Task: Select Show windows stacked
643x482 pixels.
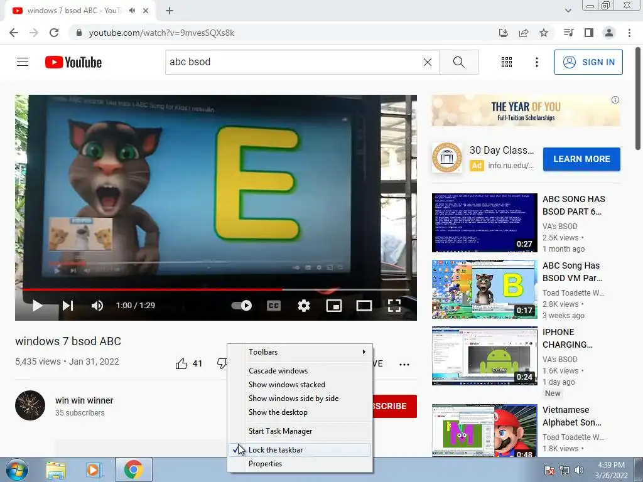Action: pyautogui.click(x=300, y=385)
